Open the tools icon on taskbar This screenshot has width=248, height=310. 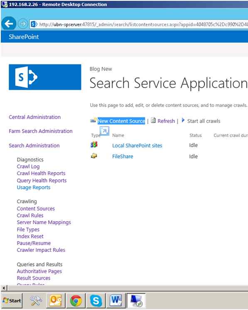click(36, 300)
